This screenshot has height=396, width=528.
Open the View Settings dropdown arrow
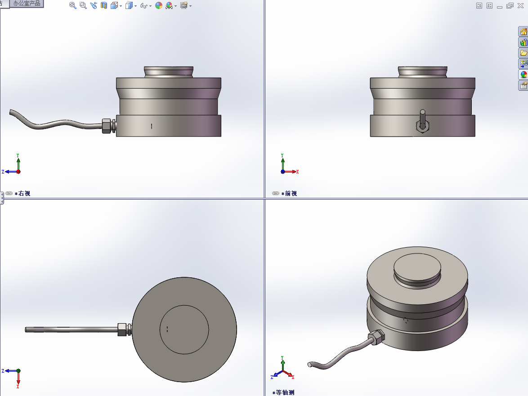coord(191,6)
